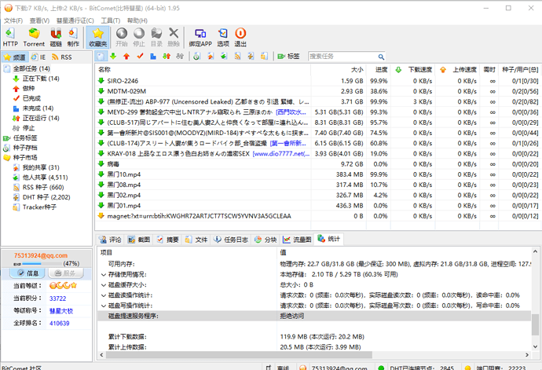Open the 流量图 traffic chart tab

point(297,240)
